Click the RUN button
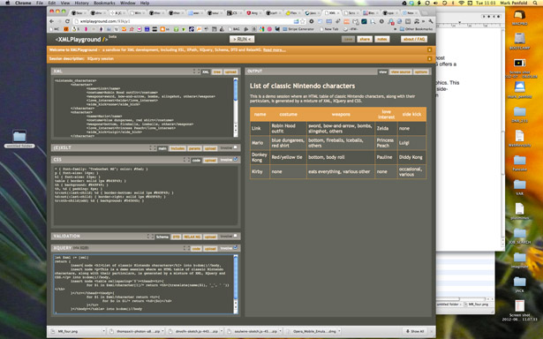The width and height of the screenshot is (543, 339). tap(242, 39)
